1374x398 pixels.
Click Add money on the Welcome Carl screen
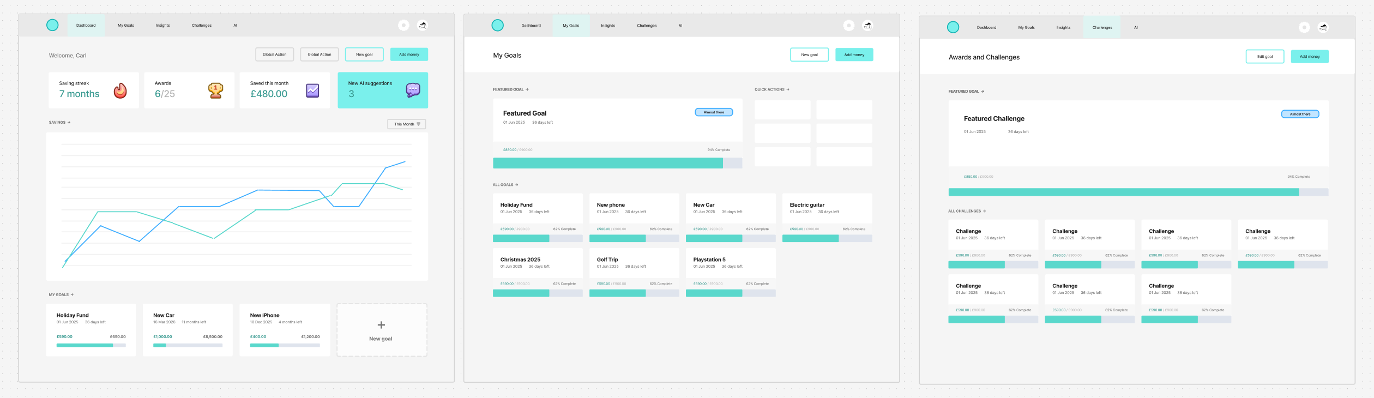pos(409,55)
